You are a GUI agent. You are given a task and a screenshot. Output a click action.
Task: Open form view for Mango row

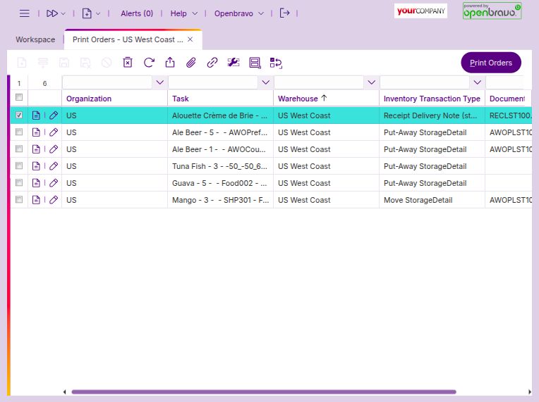(37, 200)
